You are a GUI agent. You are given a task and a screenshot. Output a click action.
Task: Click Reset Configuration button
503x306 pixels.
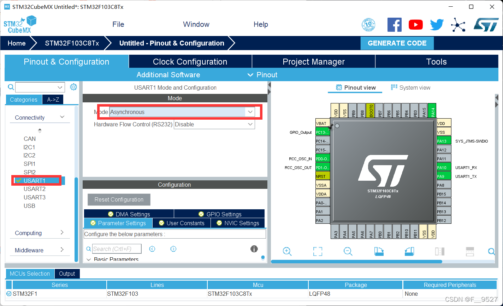pos(119,199)
